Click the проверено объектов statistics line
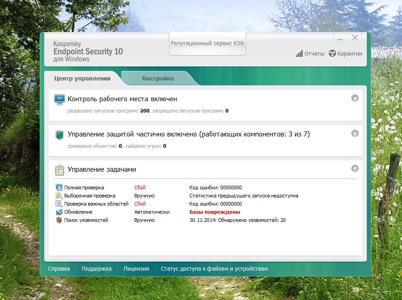Viewport: 402px width, 300px height. [117, 146]
